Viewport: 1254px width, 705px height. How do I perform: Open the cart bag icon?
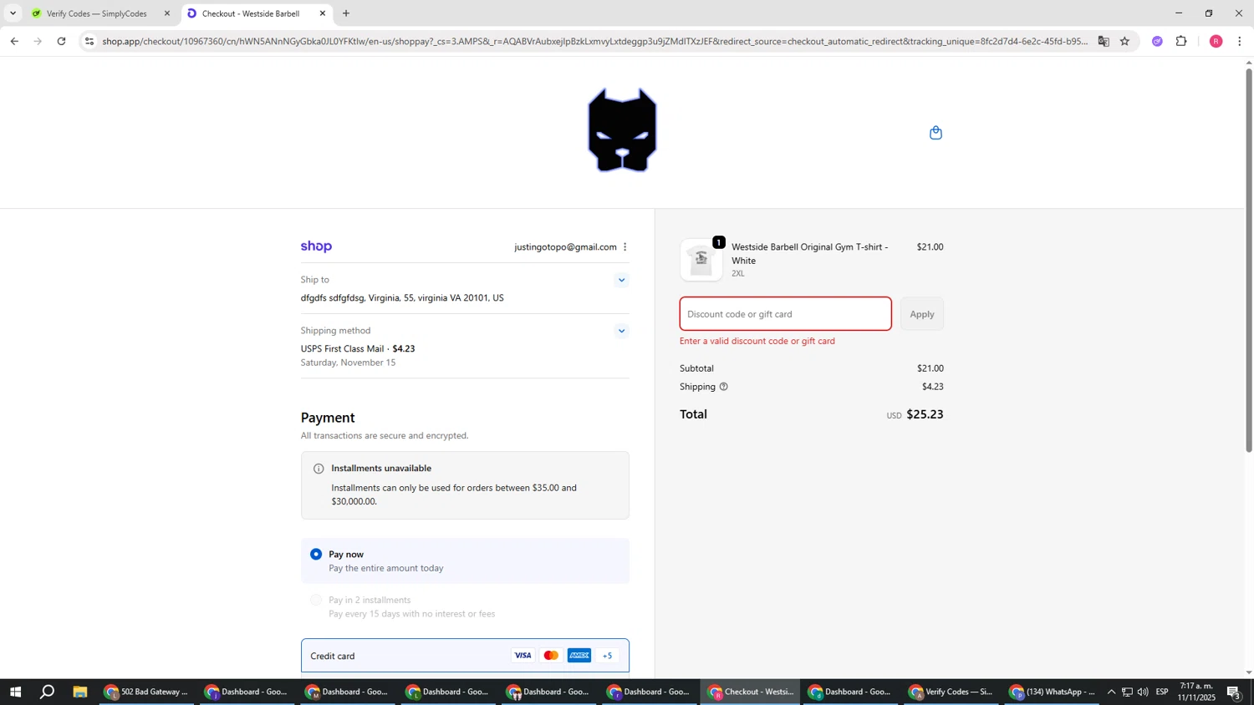pyautogui.click(x=935, y=133)
